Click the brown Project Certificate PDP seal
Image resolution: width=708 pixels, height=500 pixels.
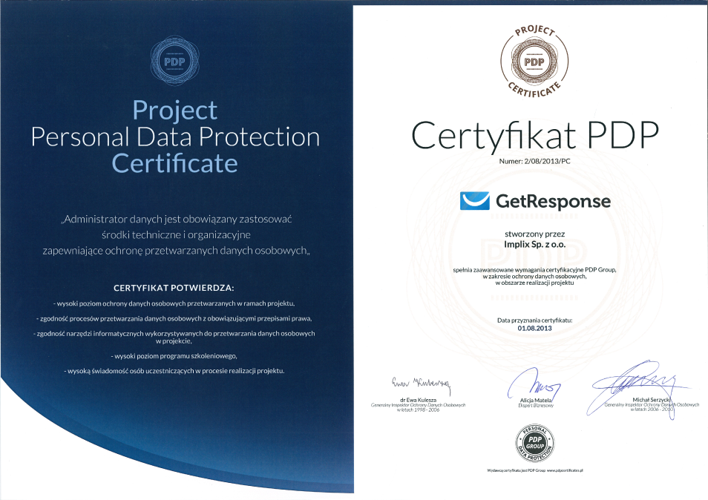(534, 61)
